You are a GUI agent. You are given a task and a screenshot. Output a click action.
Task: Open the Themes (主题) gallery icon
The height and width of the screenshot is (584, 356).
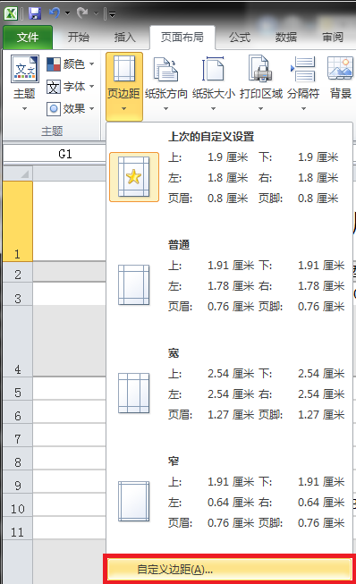[x=24, y=69]
